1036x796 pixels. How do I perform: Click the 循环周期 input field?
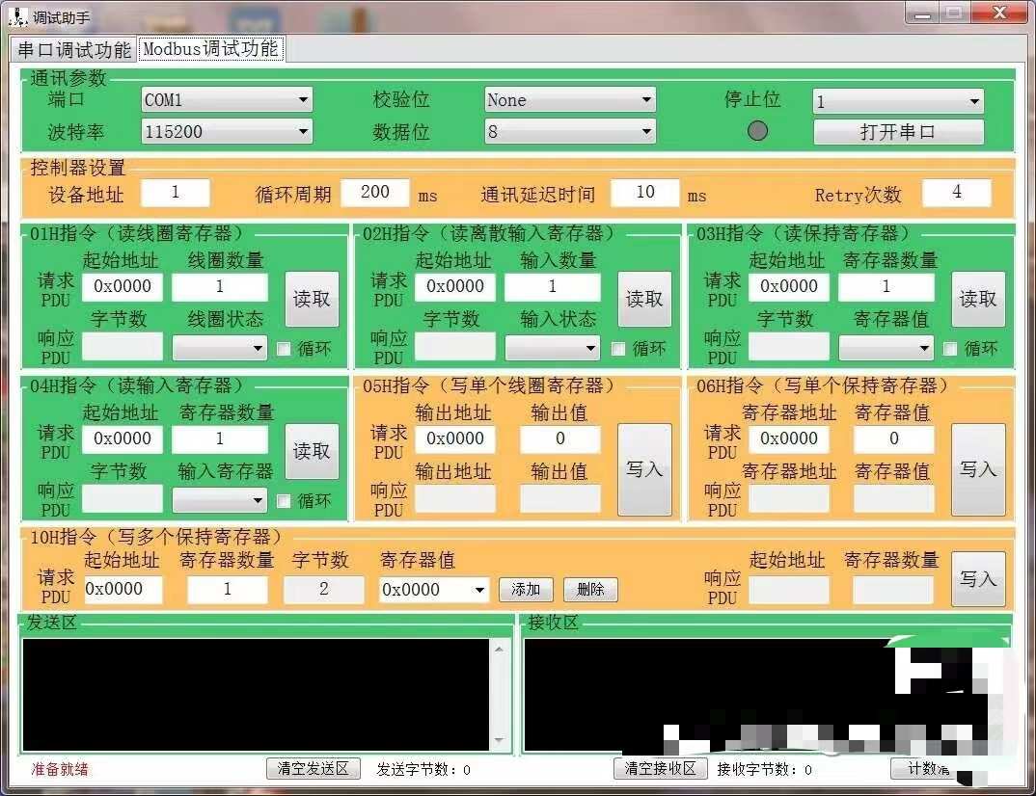point(375,193)
